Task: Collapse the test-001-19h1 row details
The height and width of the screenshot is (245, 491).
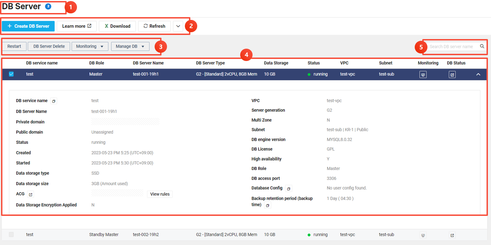Action: click(x=478, y=74)
